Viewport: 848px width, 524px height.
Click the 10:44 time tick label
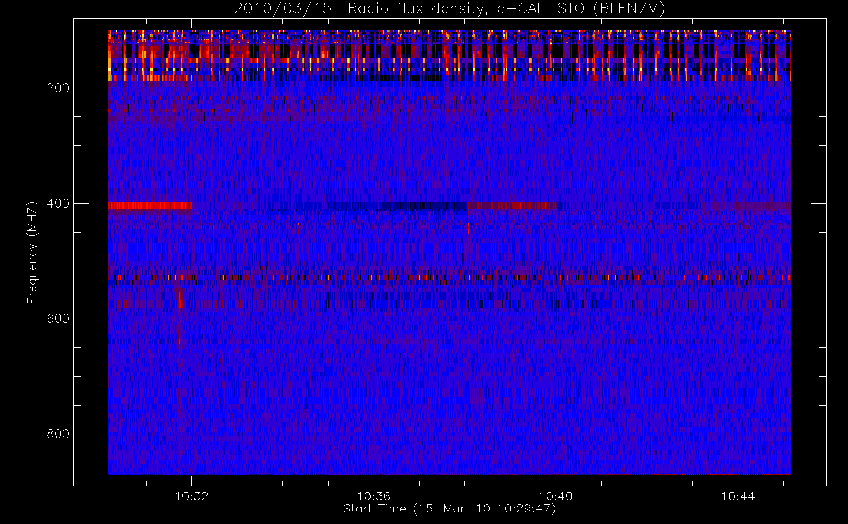(x=737, y=496)
